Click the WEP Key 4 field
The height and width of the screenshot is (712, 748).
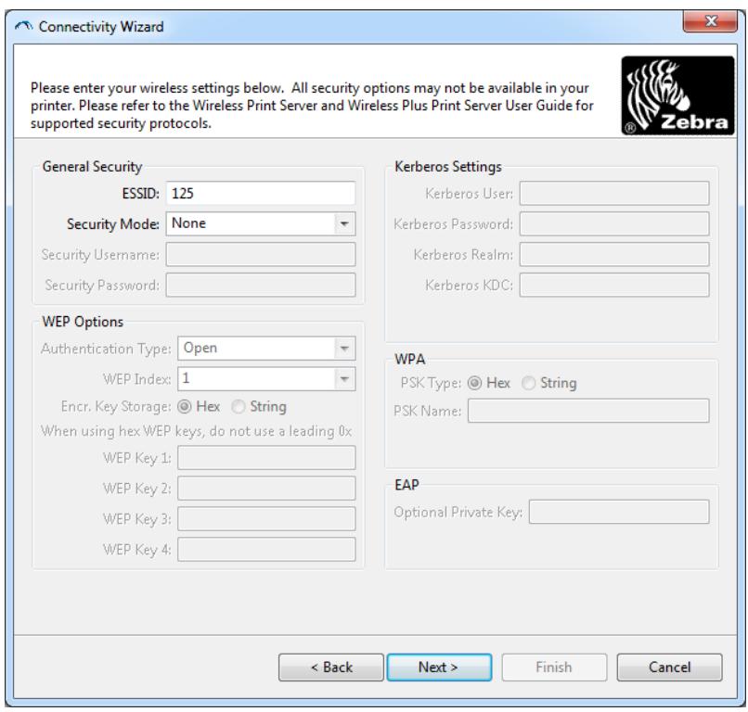click(x=266, y=549)
